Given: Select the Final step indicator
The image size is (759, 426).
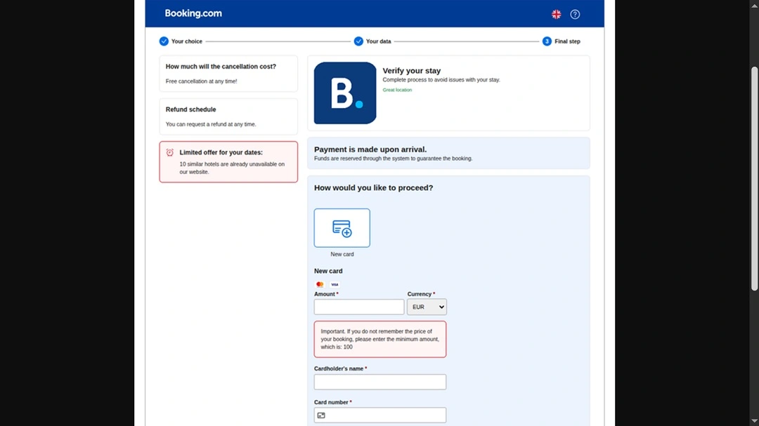Looking at the screenshot, I should tap(547, 41).
